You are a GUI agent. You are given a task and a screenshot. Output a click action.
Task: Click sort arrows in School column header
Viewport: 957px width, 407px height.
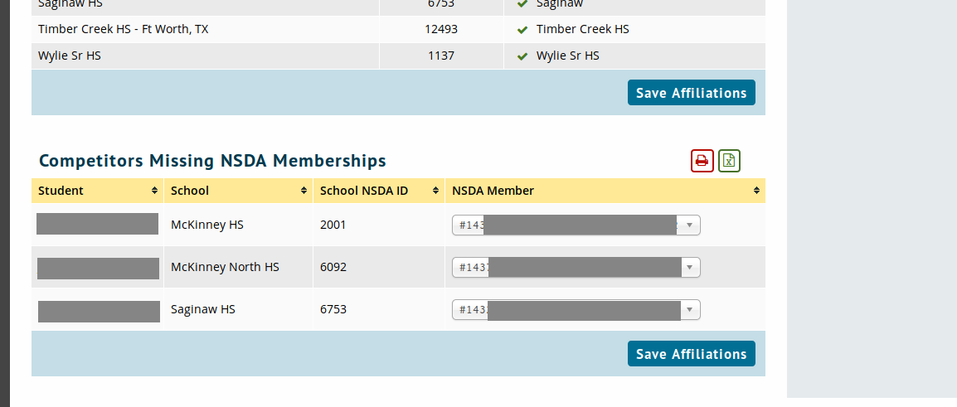click(304, 191)
